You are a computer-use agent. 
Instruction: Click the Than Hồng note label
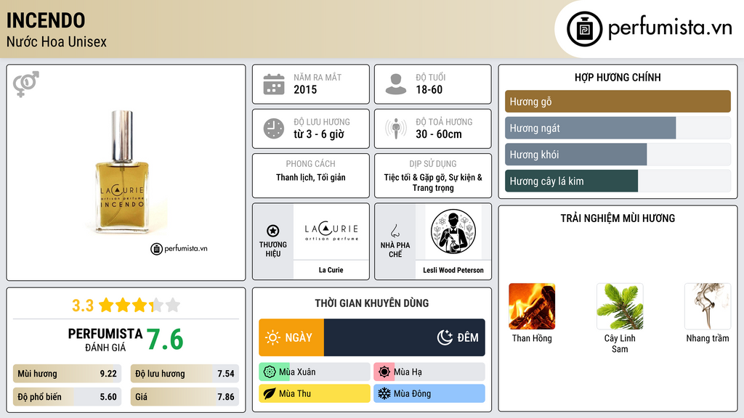coord(532,338)
